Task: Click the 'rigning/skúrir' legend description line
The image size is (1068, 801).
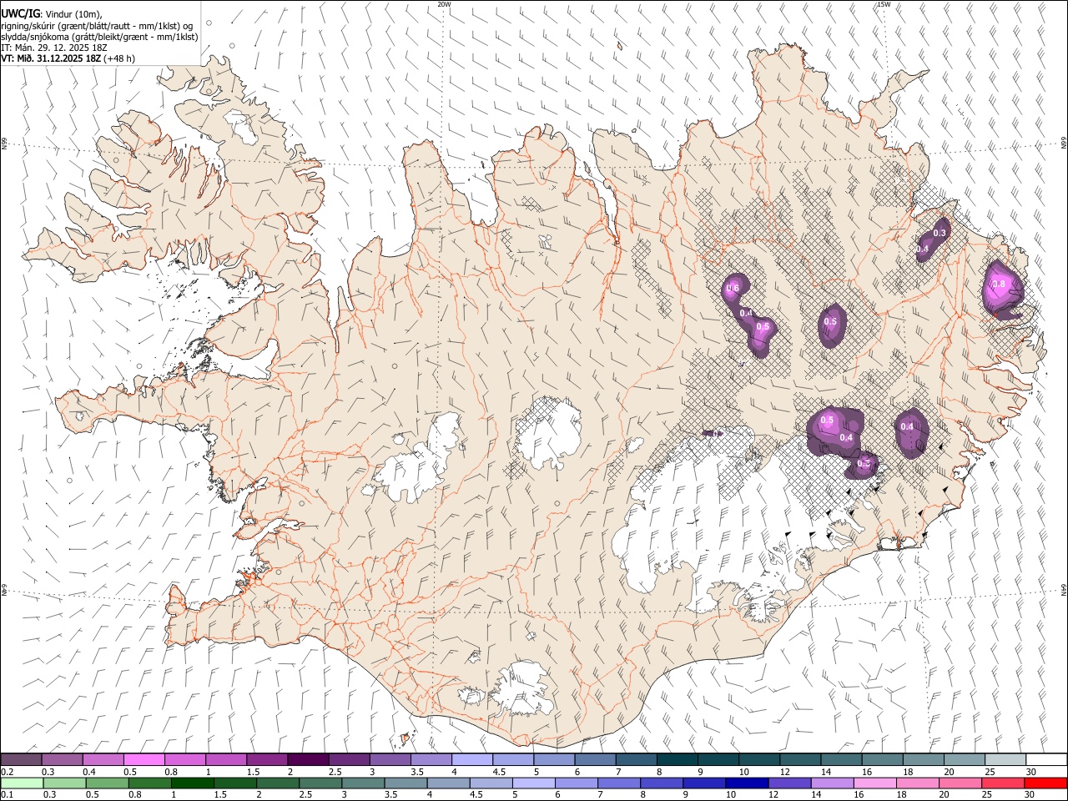Action: (x=98, y=25)
